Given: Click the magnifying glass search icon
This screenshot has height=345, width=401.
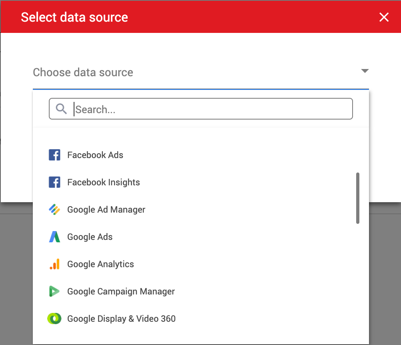Looking at the screenshot, I should pyautogui.click(x=61, y=109).
